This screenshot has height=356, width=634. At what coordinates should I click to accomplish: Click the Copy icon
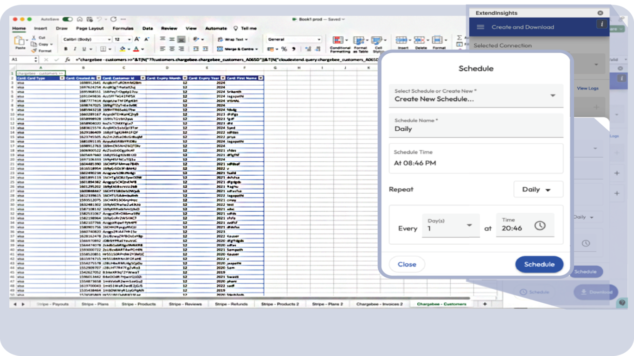click(33, 44)
